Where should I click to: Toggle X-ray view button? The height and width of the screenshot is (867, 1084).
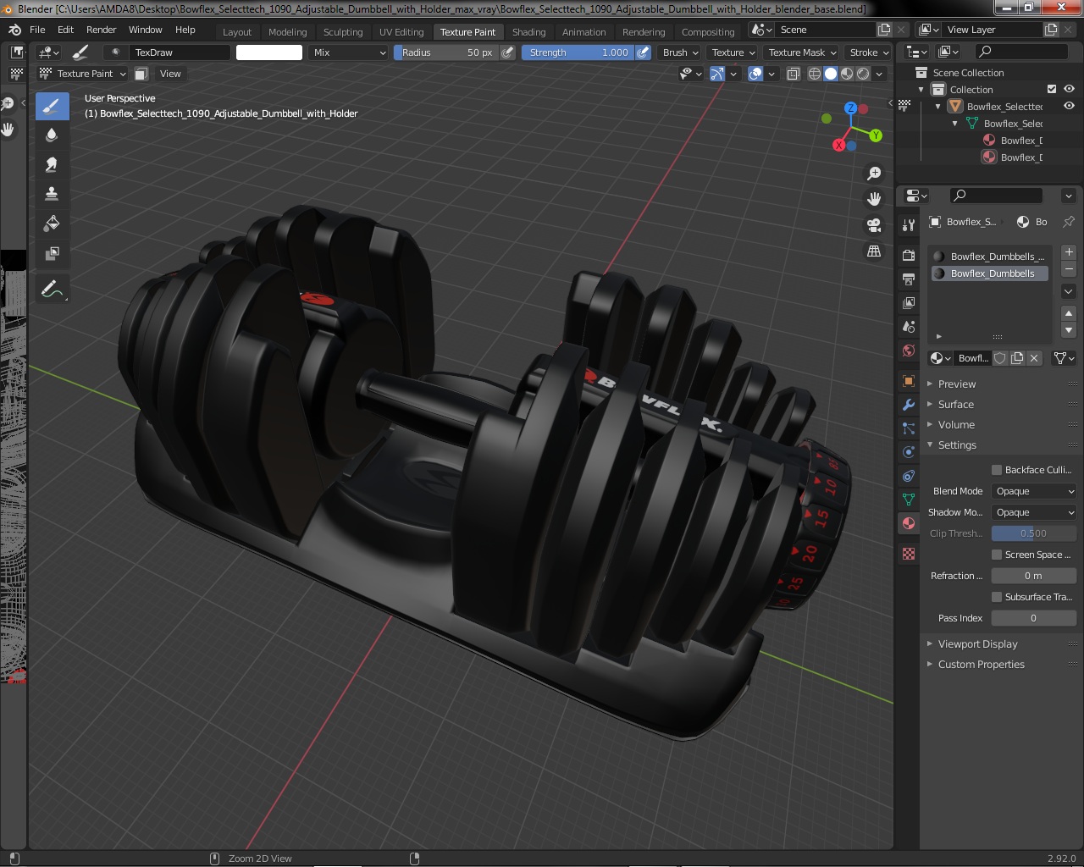(793, 74)
